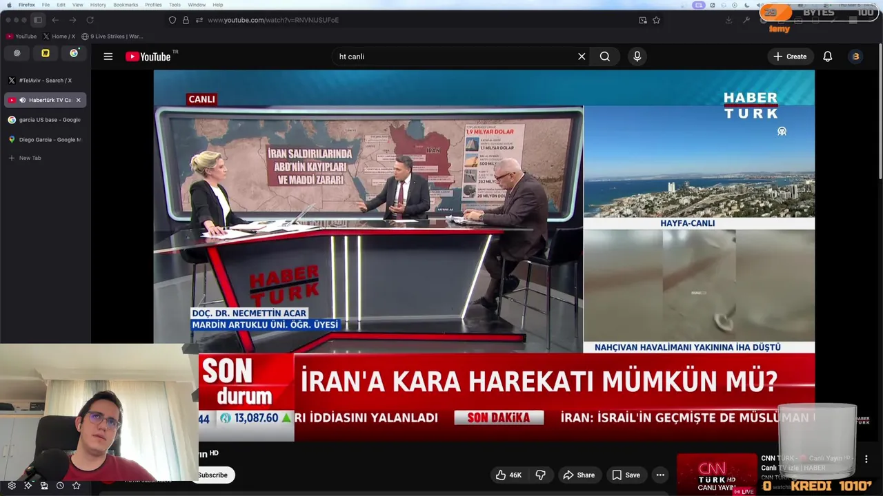Switch to the #TelAviv Search X tab
This screenshot has width=883, height=496.
[45, 80]
